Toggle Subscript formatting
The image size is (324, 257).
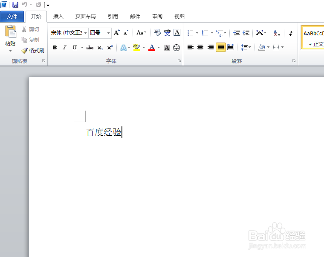pos(100,48)
